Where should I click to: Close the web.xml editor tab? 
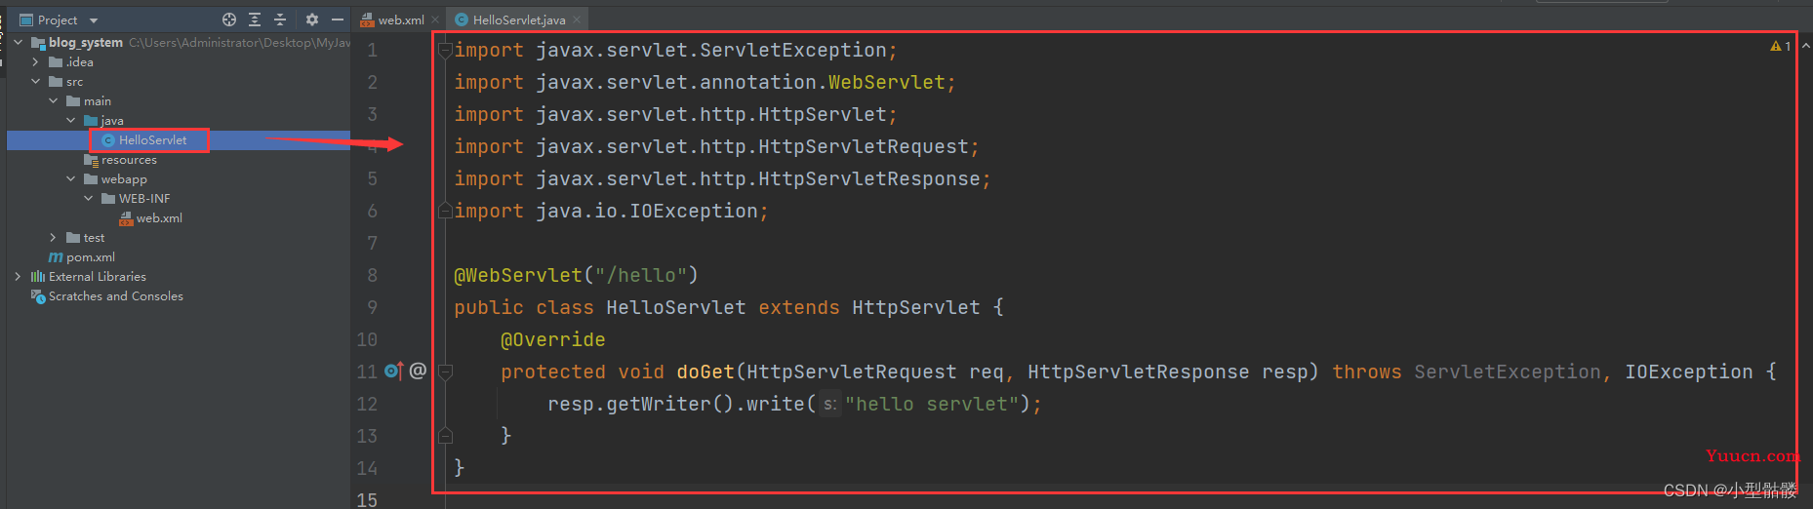(435, 20)
